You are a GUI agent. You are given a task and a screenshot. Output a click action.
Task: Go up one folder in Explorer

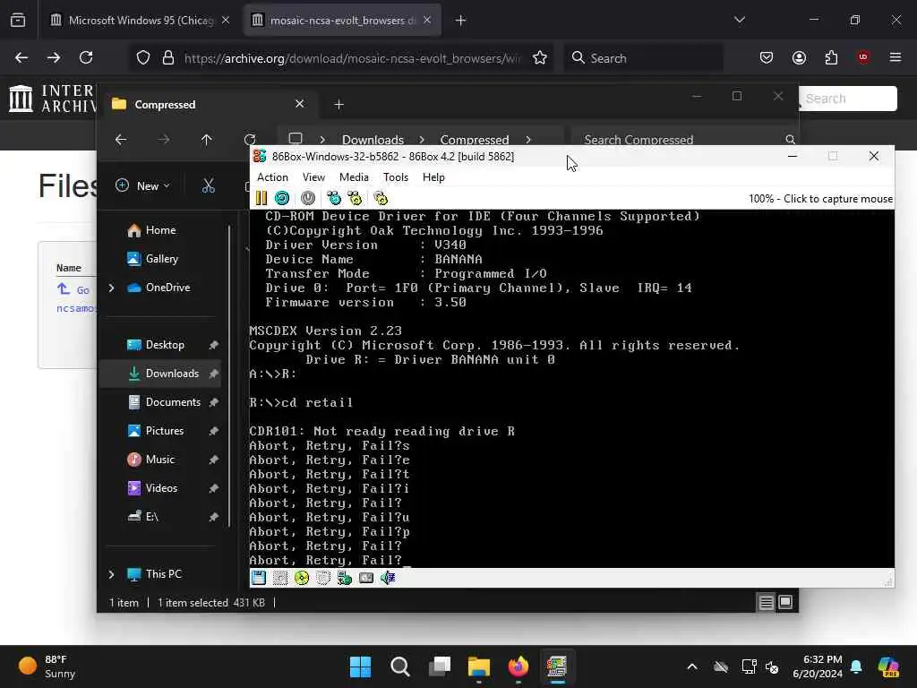point(207,140)
